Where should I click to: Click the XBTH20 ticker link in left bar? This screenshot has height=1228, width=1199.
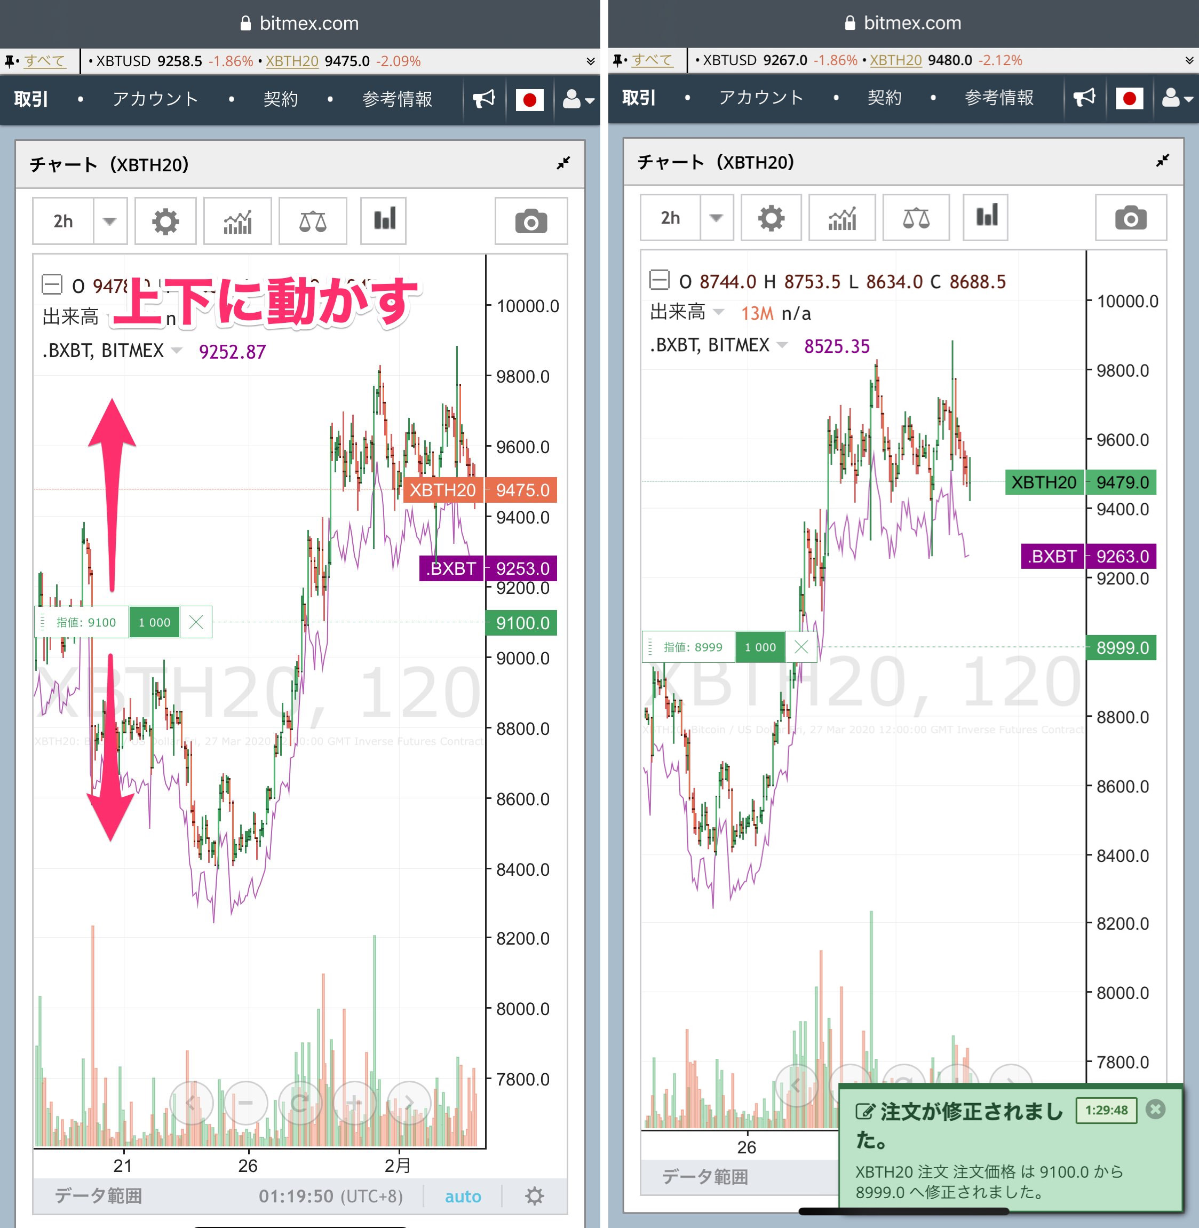291,61
